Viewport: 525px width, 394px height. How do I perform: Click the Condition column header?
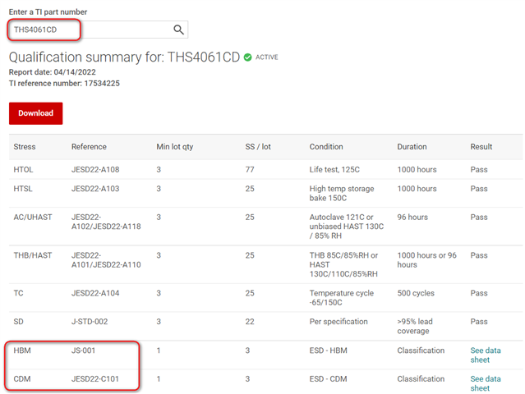coord(326,147)
